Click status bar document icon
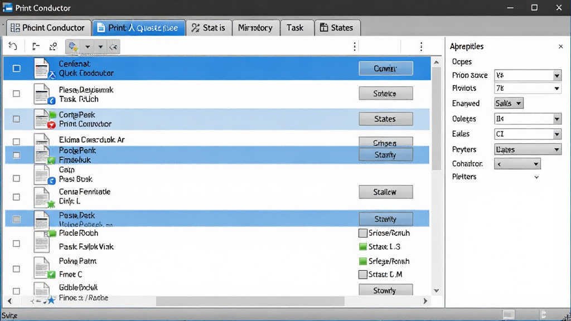This screenshot has height=321, width=571. tap(543, 314)
